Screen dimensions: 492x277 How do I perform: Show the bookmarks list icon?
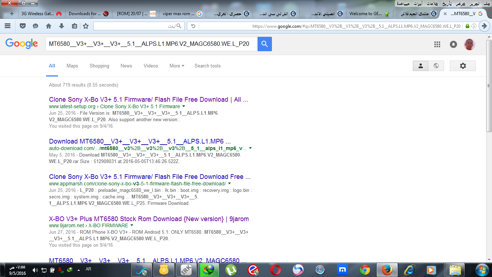coord(74,26)
